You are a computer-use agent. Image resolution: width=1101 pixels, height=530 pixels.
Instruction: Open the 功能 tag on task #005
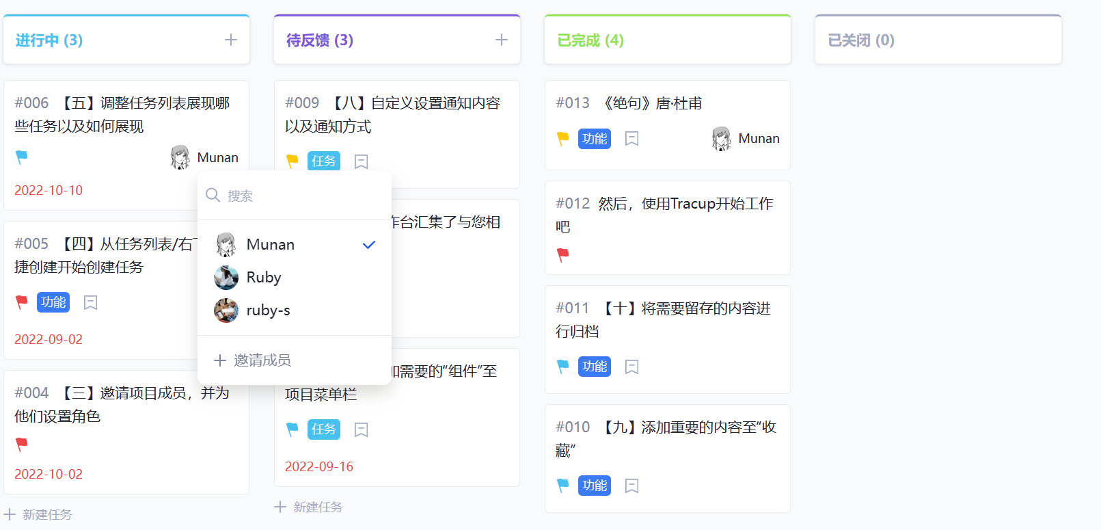53,302
